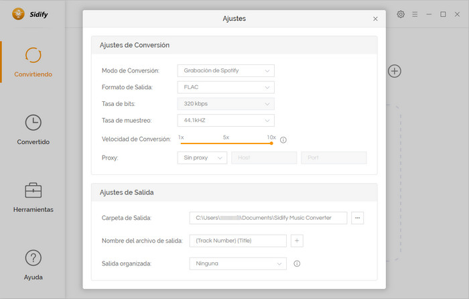
Task: Minimize the Sidify window
Action: [x=429, y=14]
